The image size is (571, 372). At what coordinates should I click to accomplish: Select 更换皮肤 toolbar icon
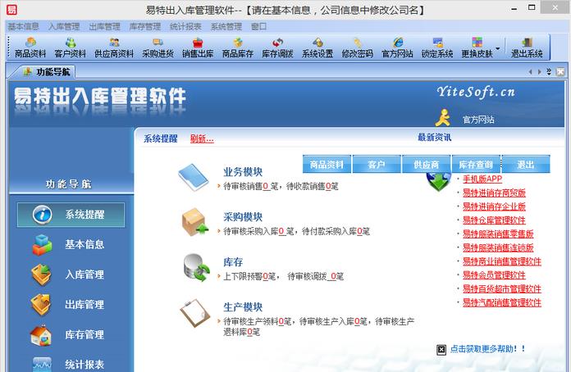tap(477, 48)
